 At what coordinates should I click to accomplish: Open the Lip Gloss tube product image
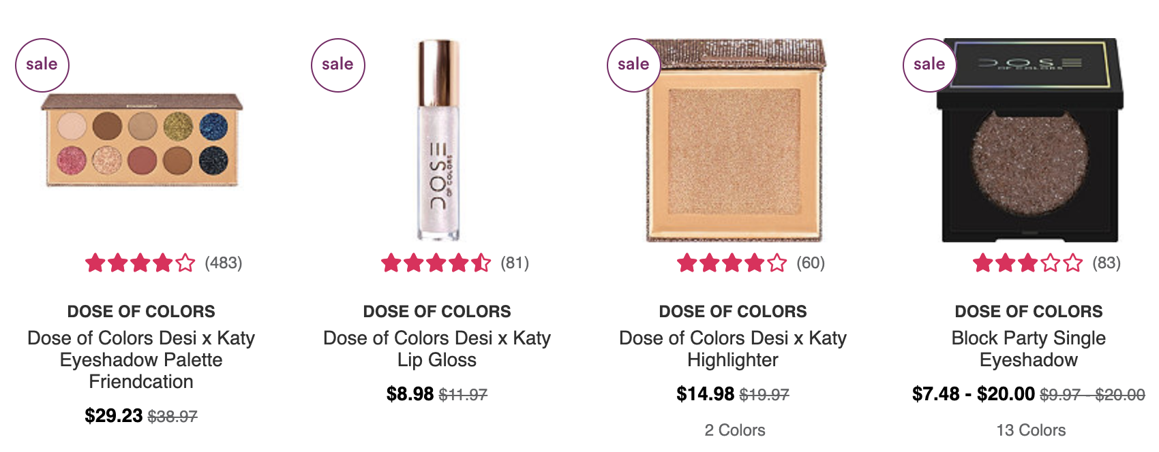438,140
